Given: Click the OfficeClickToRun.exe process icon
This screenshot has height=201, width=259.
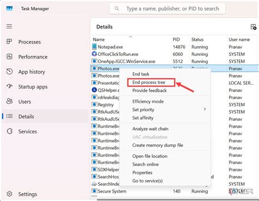Looking at the screenshot, I should click(x=94, y=54).
